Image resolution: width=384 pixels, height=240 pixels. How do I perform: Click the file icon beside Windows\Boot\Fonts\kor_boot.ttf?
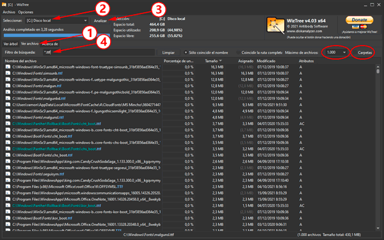8,218
